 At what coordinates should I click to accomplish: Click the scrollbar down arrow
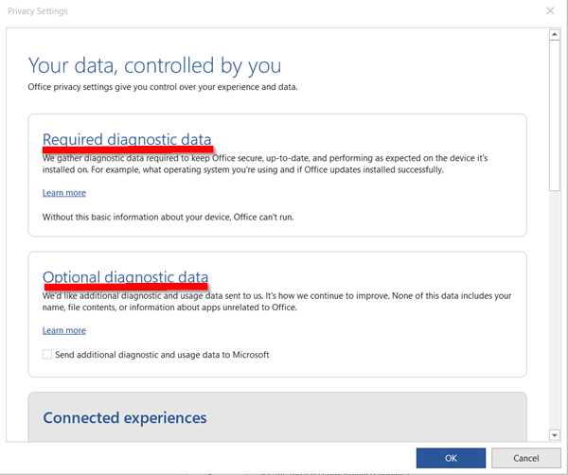point(555,434)
